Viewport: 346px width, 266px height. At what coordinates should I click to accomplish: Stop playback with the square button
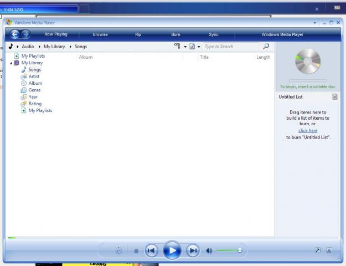click(136, 250)
